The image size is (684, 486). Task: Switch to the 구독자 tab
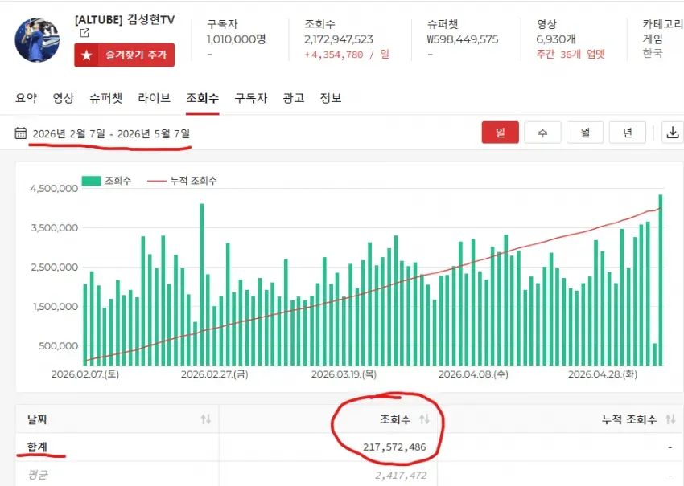(x=251, y=98)
